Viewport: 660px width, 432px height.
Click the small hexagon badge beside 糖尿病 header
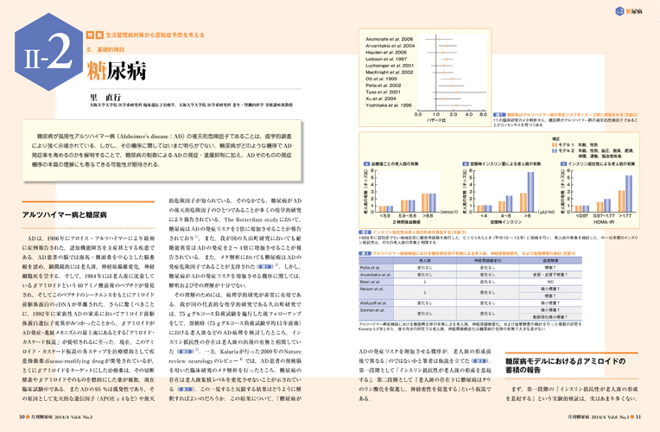tap(619, 11)
